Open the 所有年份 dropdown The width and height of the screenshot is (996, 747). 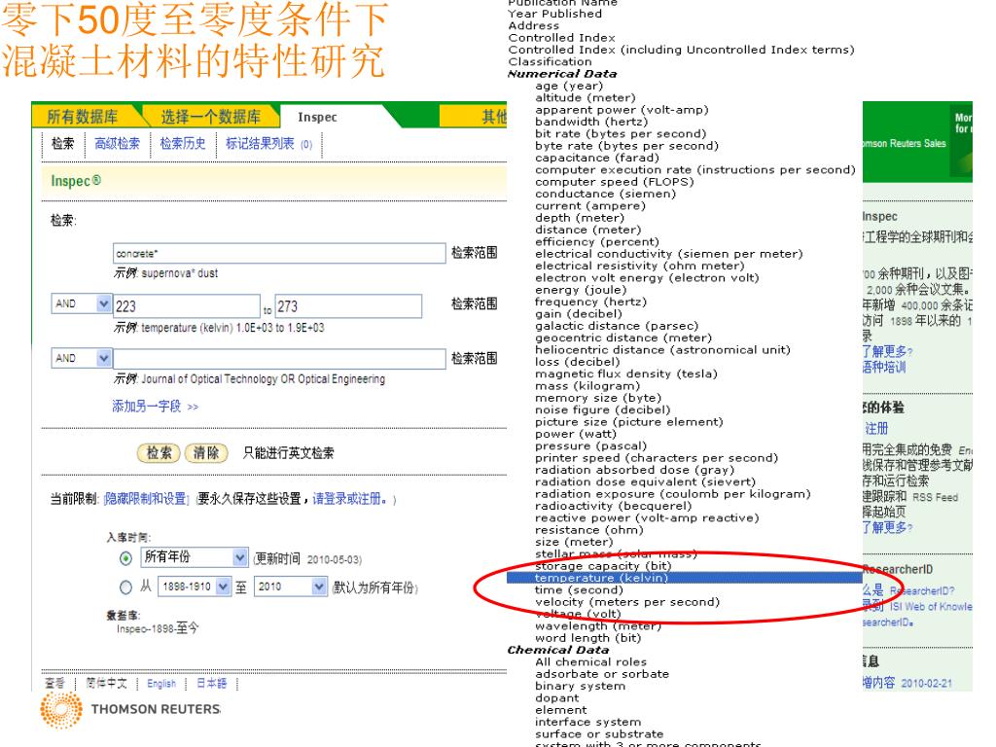pos(195,557)
